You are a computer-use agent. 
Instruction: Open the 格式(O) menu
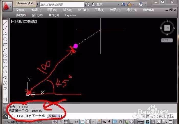[83, 10]
